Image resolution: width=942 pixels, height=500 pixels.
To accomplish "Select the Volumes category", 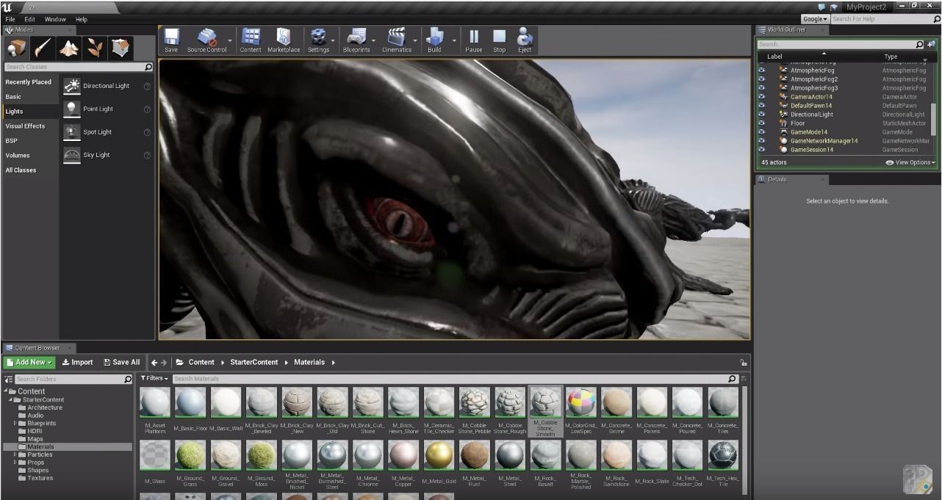I will click(30, 156).
